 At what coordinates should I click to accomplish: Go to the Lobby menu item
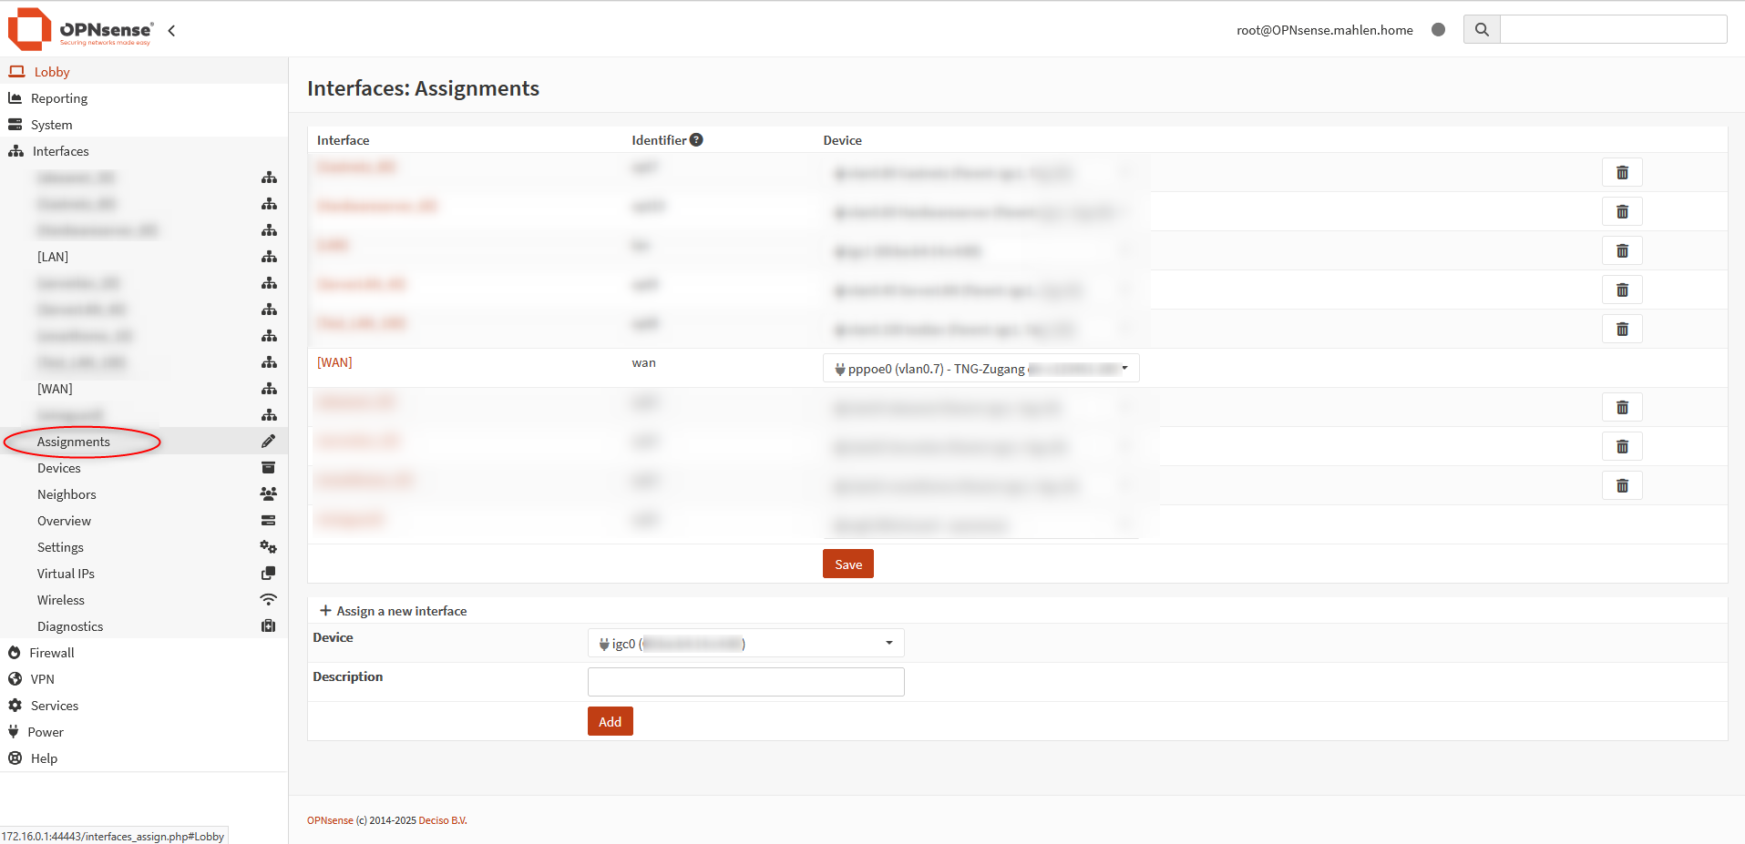tap(52, 72)
